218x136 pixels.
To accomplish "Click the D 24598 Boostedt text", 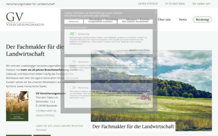I will coord(46,106).
